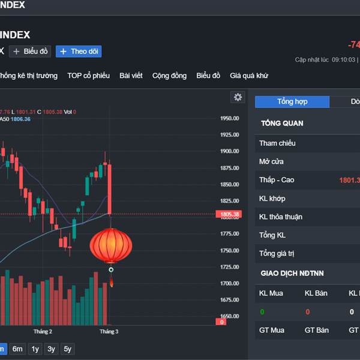
Task: Click the Tháng 3 marker on time axis
Action: pos(109,332)
